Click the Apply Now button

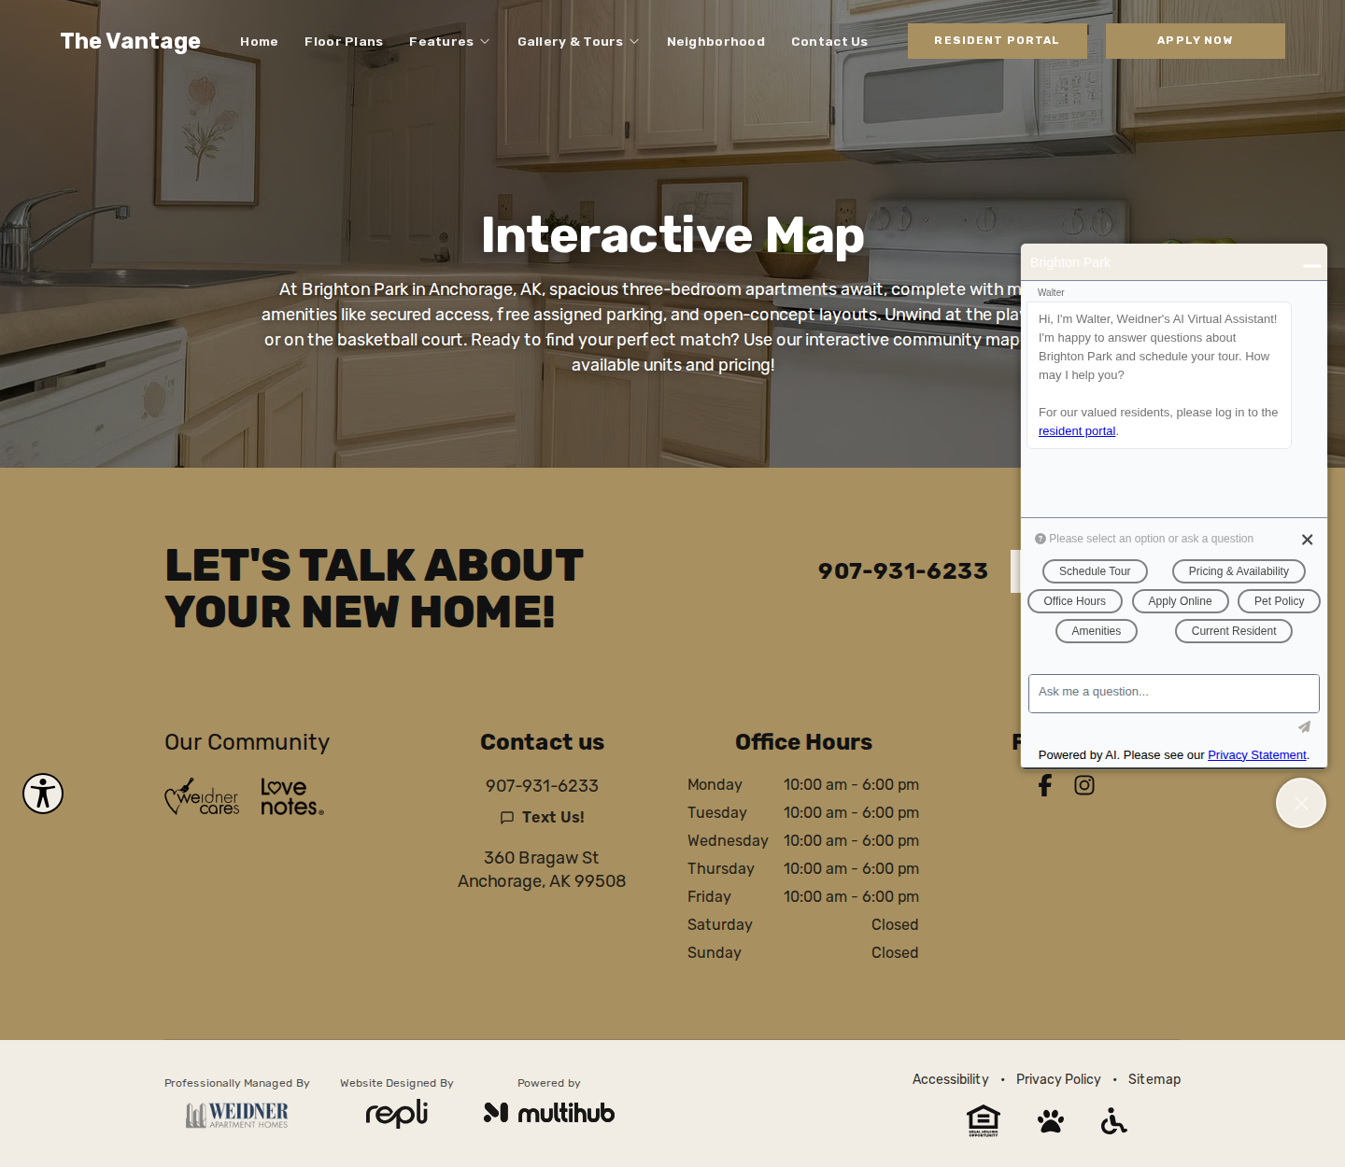tap(1195, 41)
